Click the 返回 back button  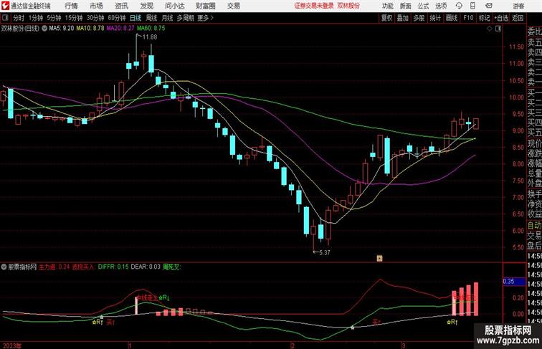[x=518, y=18]
